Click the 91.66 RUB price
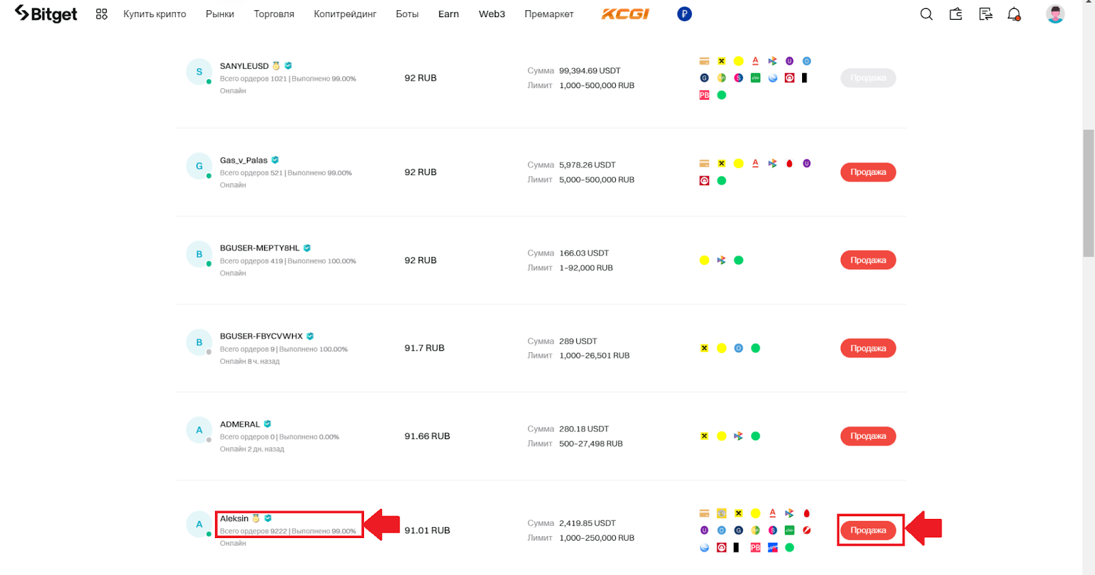The width and height of the screenshot is (1095, 575). tap(427, 436)
